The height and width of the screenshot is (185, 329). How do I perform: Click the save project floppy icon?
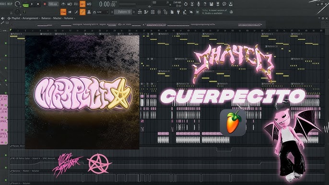tap(211, 4)
